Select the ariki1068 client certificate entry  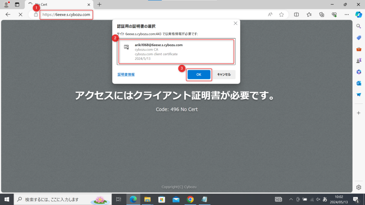point(176,52)
